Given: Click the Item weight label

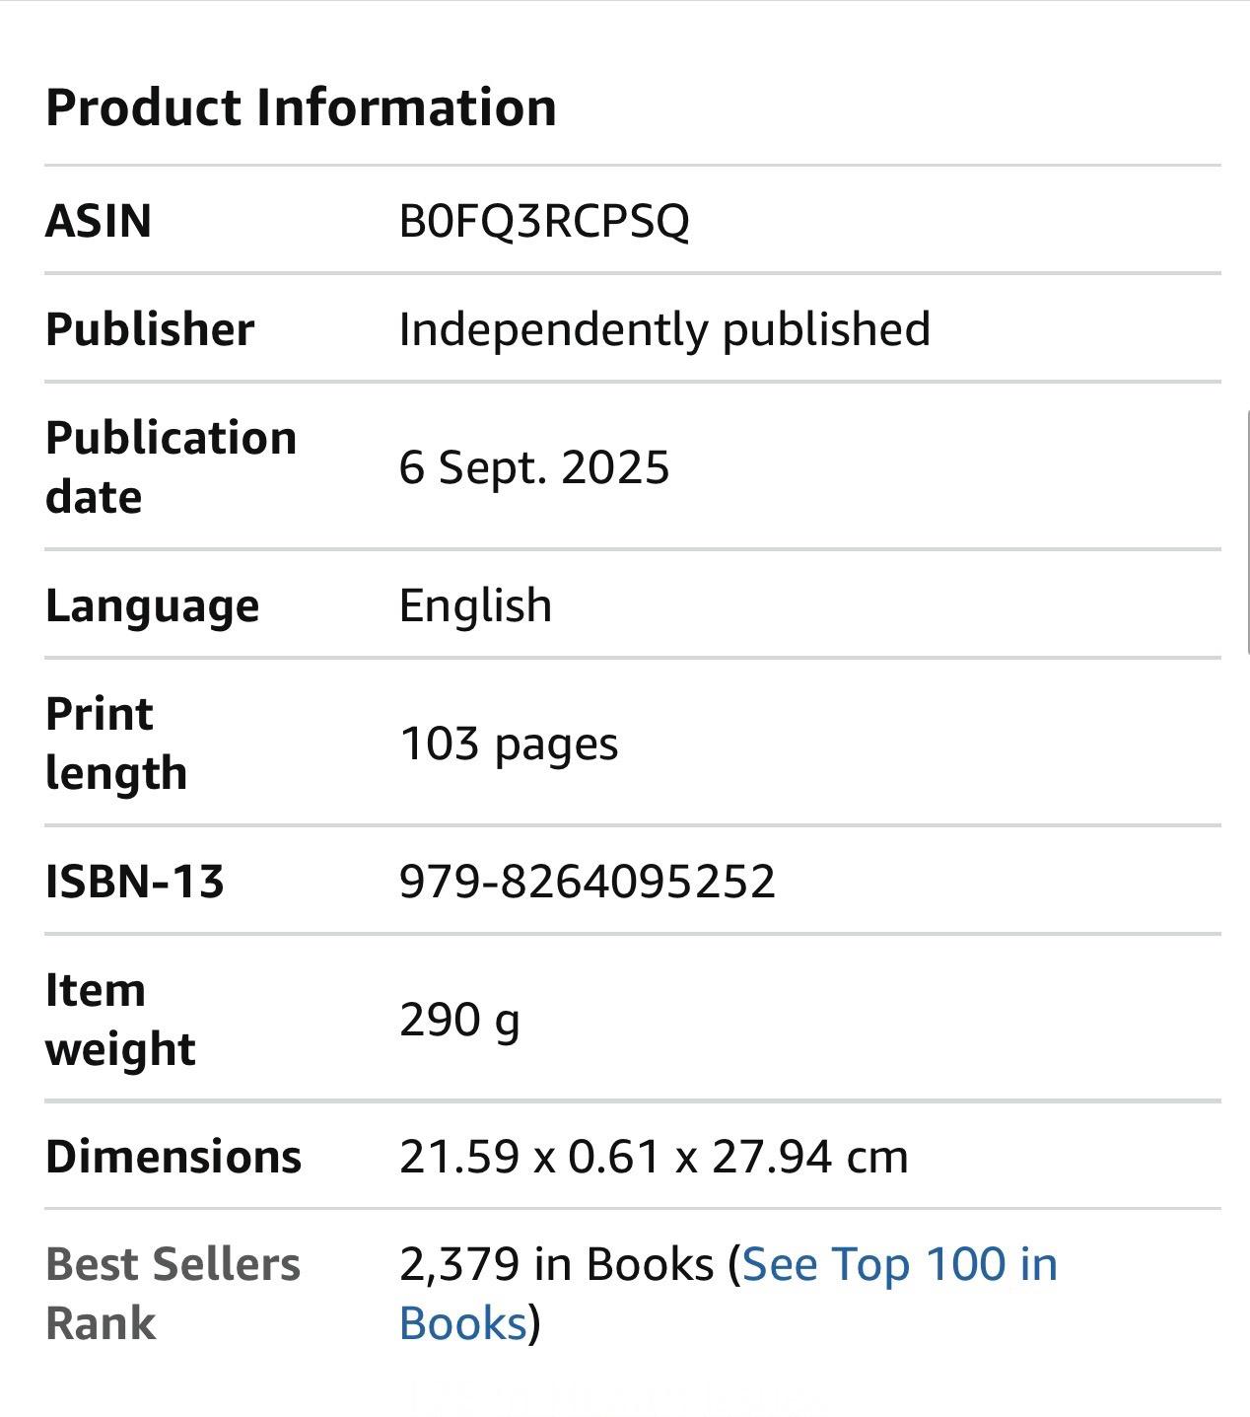Looking at the screenshot, I should click(119, 1019).
